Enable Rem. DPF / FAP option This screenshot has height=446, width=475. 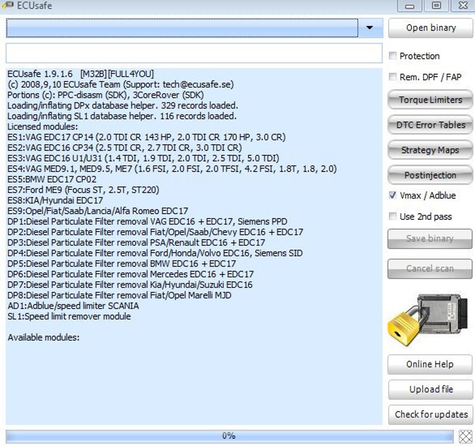click(x=392, y=77)
